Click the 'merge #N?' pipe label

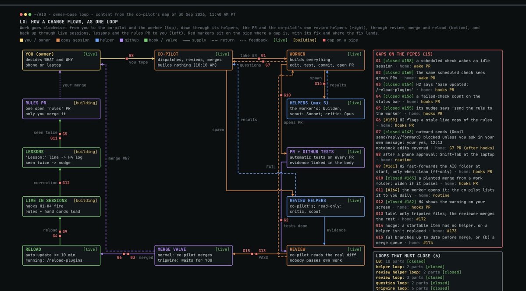(120, 158)
